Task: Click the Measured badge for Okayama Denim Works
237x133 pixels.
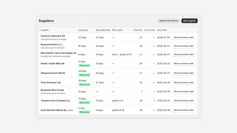Action: (84, 75)
